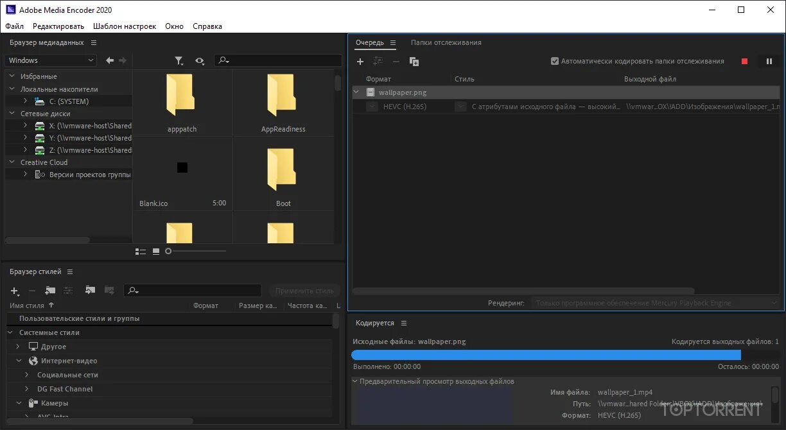Click the forward arrow in Media Browser

tap(123, 60)
